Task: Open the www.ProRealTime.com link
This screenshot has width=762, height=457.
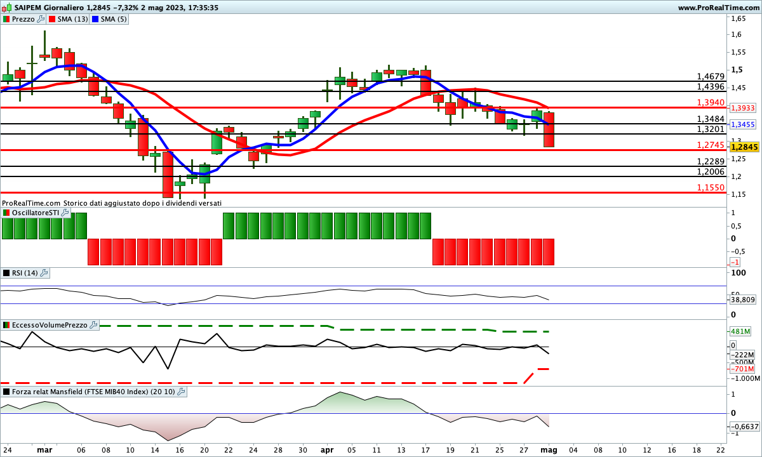Action: point(718,8)
